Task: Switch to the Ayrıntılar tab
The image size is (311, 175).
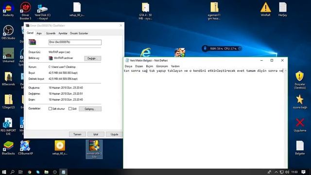Action: pos(63,34)
